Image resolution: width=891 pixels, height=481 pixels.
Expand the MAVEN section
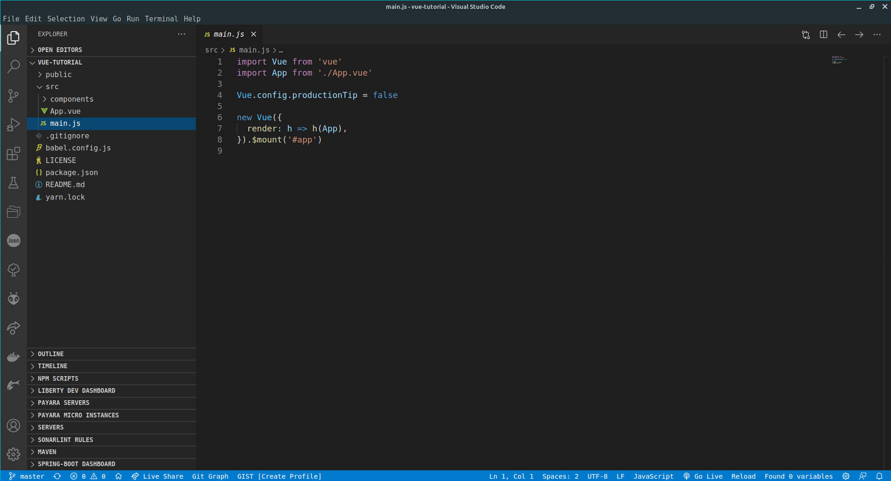click(111, 452)
